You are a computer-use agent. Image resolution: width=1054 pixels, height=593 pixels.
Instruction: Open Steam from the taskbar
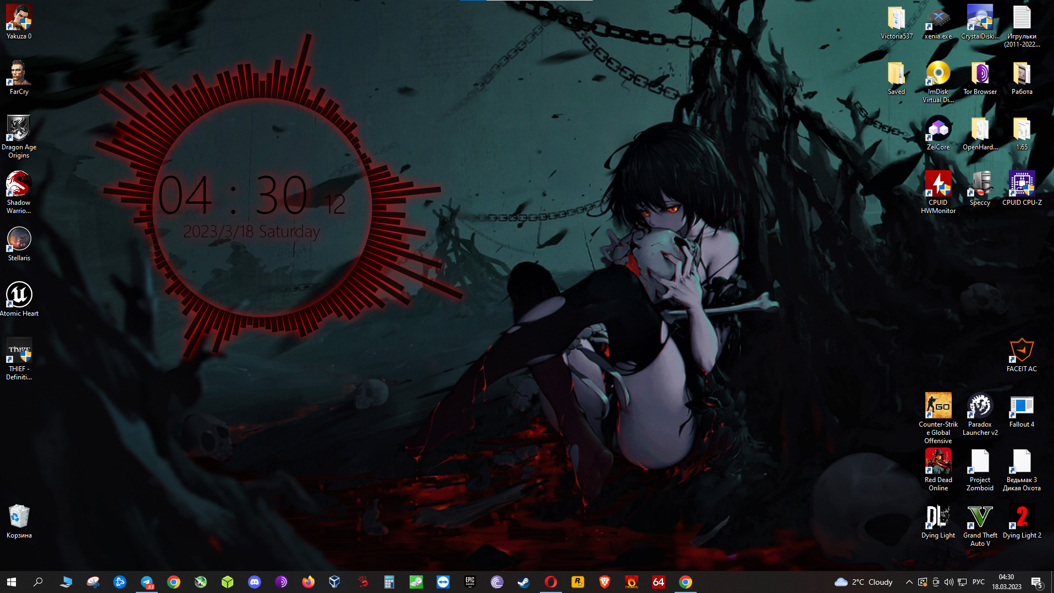pos(524,582)
